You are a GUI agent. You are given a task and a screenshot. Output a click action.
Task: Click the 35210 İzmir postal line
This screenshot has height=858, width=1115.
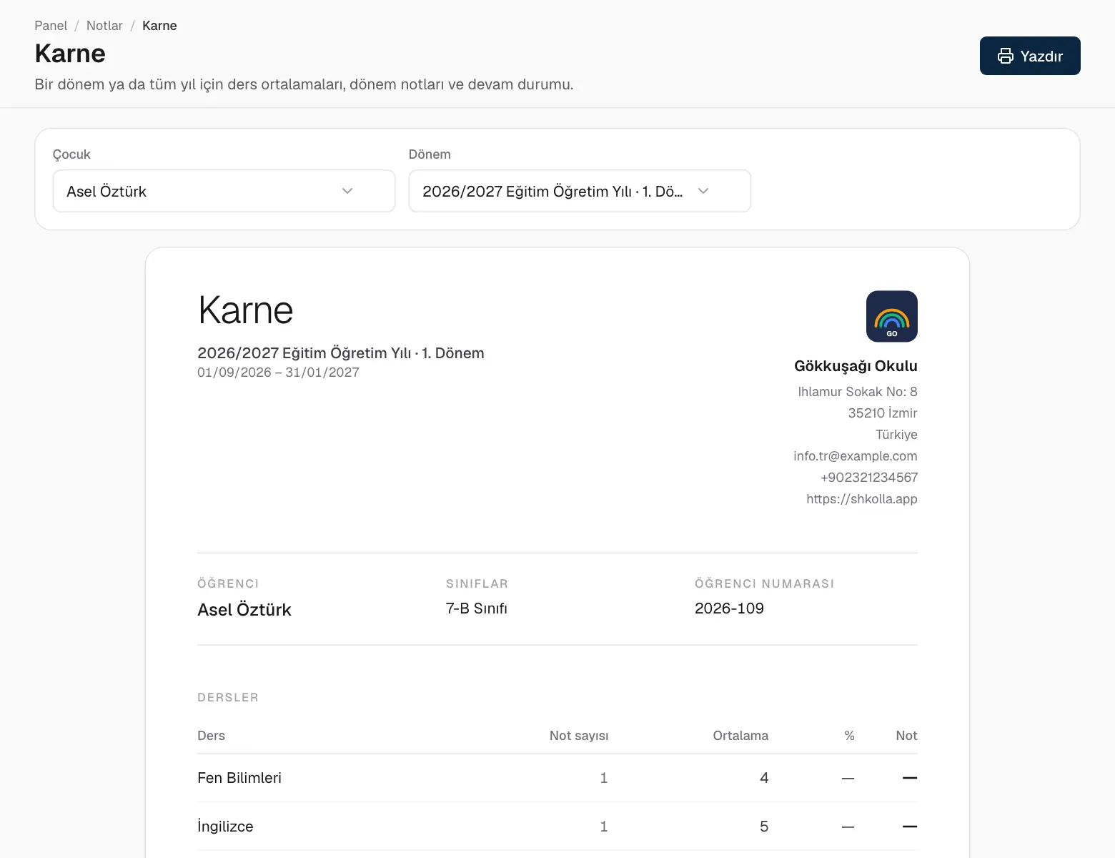[x=883, y=413]
